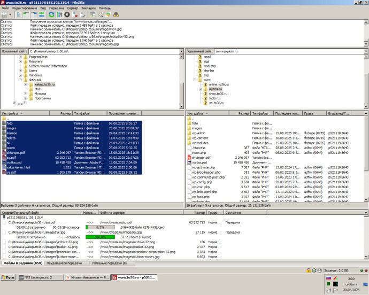The image size is (369, 295).
Task: Open the local site path dropdown
Action: tap(181, 51)
